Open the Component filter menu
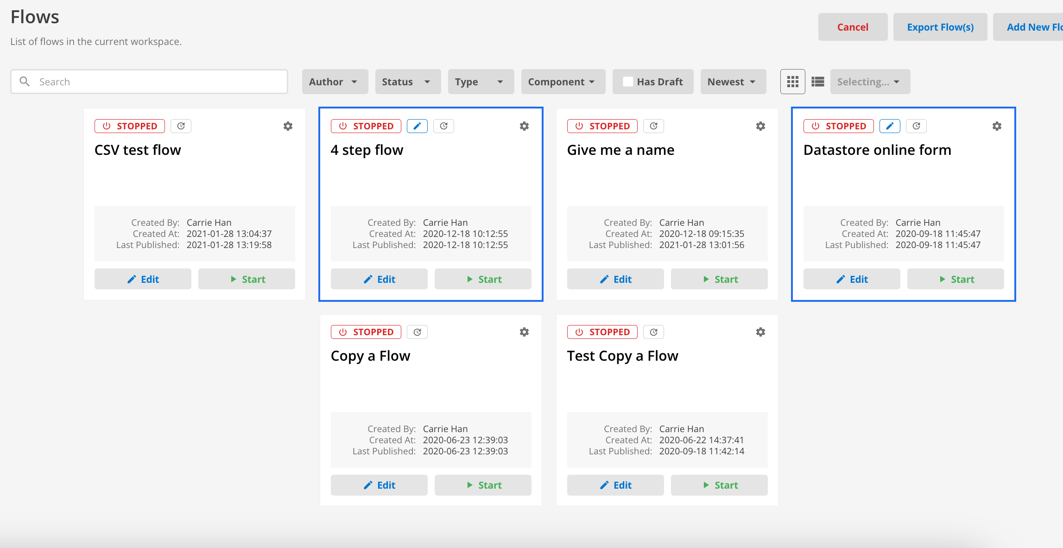 pyautogui.click(x=562, y=81)
